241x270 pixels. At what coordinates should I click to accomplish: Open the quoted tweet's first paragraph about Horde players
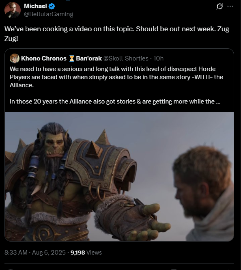[116, 77]
